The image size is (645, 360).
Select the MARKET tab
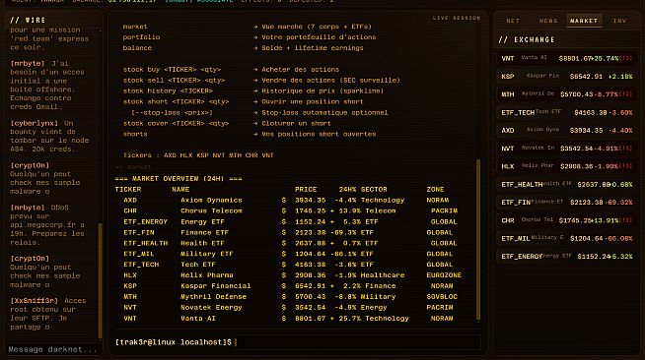[584, 21]
